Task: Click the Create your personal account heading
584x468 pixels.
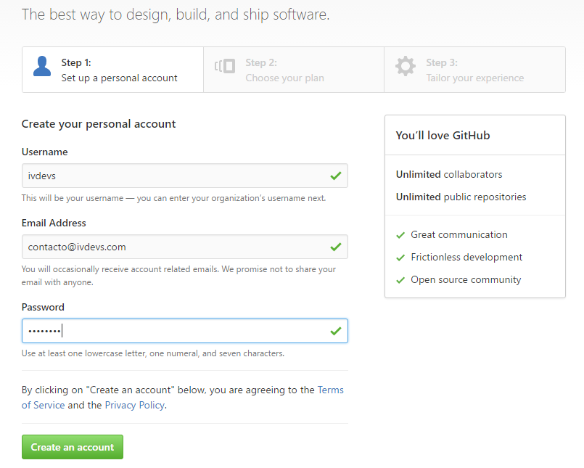Action: pos(99,124)
